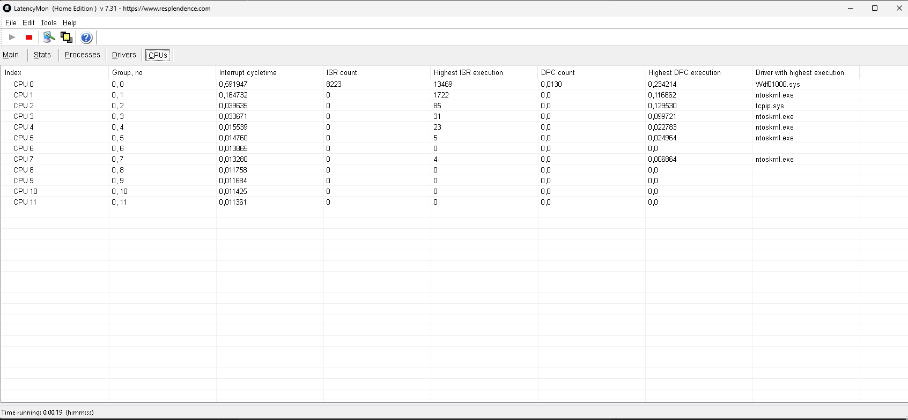The width and height of the screenshot is (908, 420).
Task: Click the ISR count column header
Action: 377,72
